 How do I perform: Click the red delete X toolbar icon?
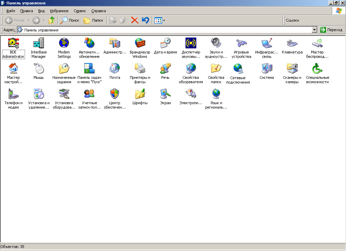coord(134,20)
